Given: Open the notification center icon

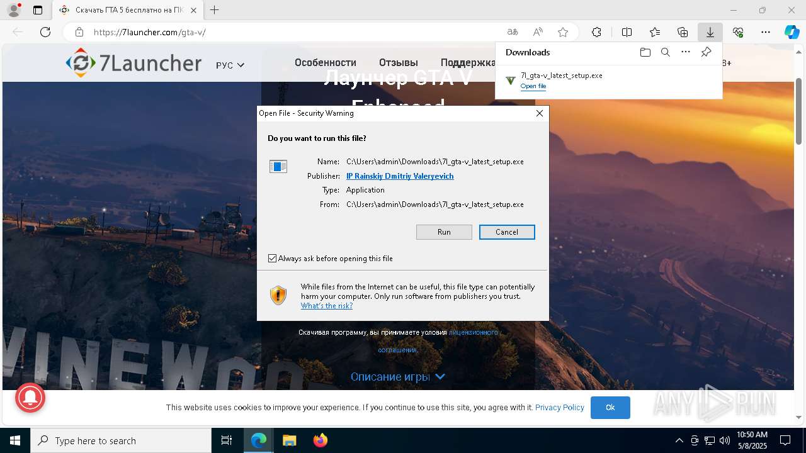Looking at the screenshot, I should (x=785, y=440).
